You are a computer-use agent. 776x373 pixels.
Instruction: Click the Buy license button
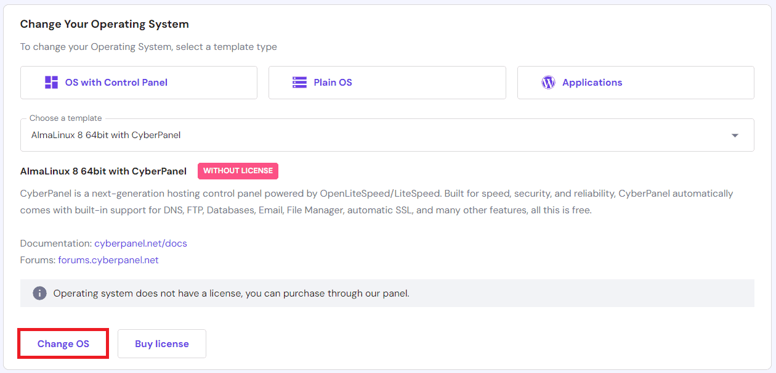point(161,343)
